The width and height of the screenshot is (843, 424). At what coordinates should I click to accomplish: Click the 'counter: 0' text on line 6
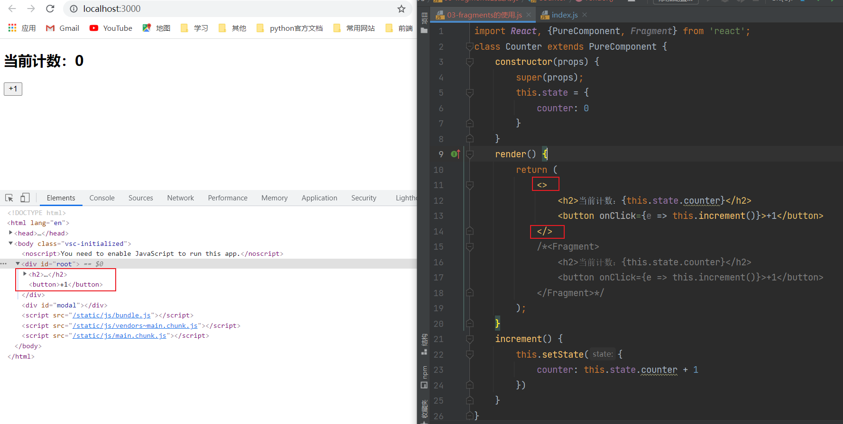coord(563,108)
